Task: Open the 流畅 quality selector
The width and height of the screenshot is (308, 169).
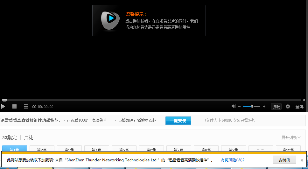Action: tap(276, 107)
